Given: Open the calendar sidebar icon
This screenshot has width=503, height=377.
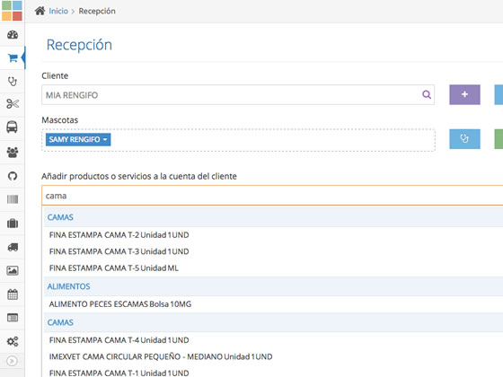Looking at the screenshot, I should [13, 294].
